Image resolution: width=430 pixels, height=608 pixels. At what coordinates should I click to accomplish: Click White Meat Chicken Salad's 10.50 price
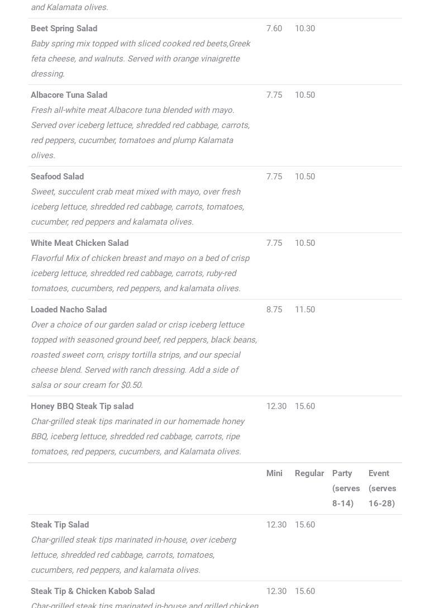click(x=304, y=243)
